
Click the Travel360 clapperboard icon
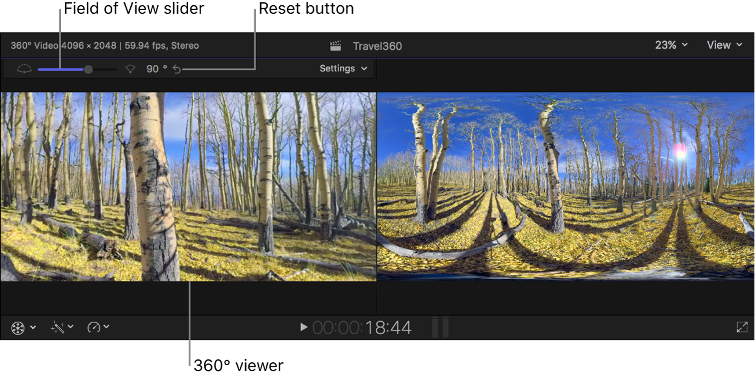pyautogui.click(x=334, y=45)
